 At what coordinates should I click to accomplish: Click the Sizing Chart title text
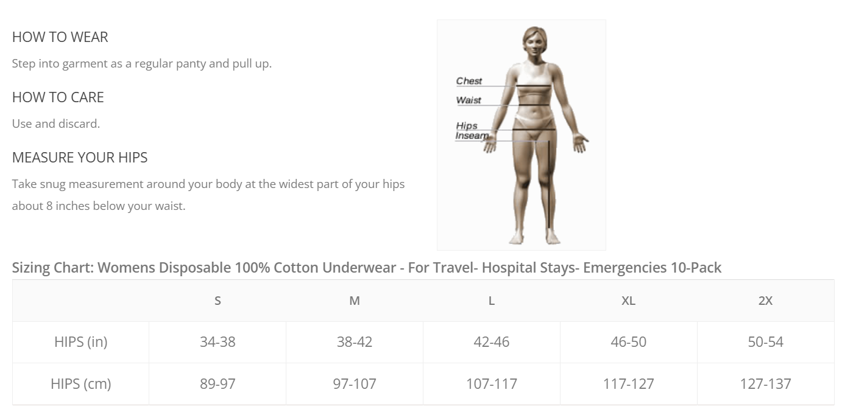tap(366, 268)
